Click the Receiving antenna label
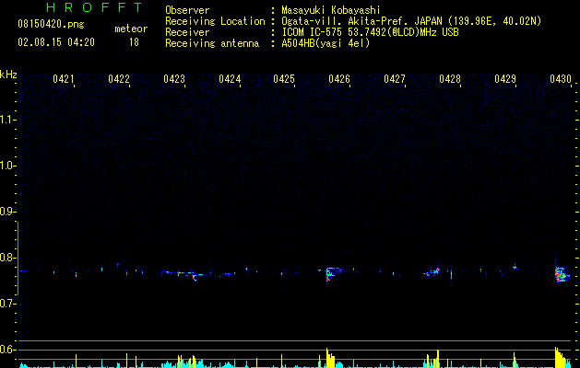Viewport: 580px width, 368px height. [212, 43]
